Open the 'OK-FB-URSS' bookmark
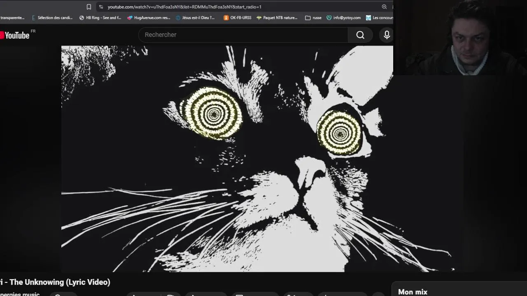This screenshot has height=296, width=527. coord(237,18)
